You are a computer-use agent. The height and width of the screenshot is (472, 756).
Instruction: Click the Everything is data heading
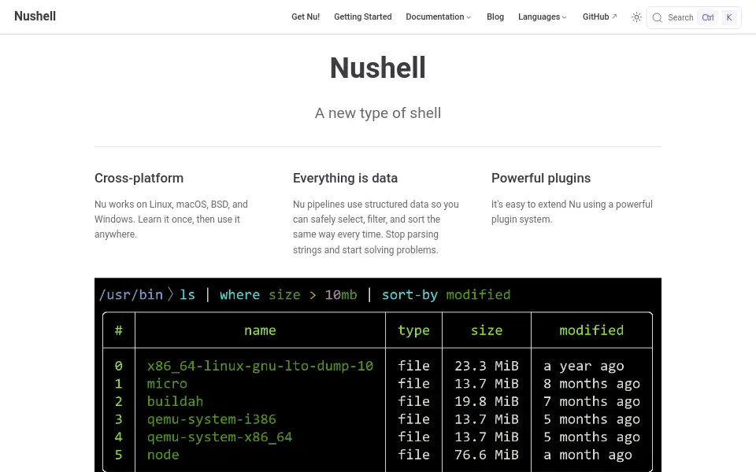(x=345, y=179)
